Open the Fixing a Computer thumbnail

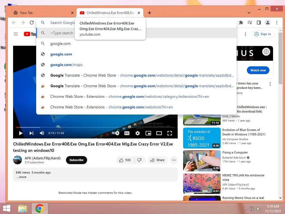[202, 161]
